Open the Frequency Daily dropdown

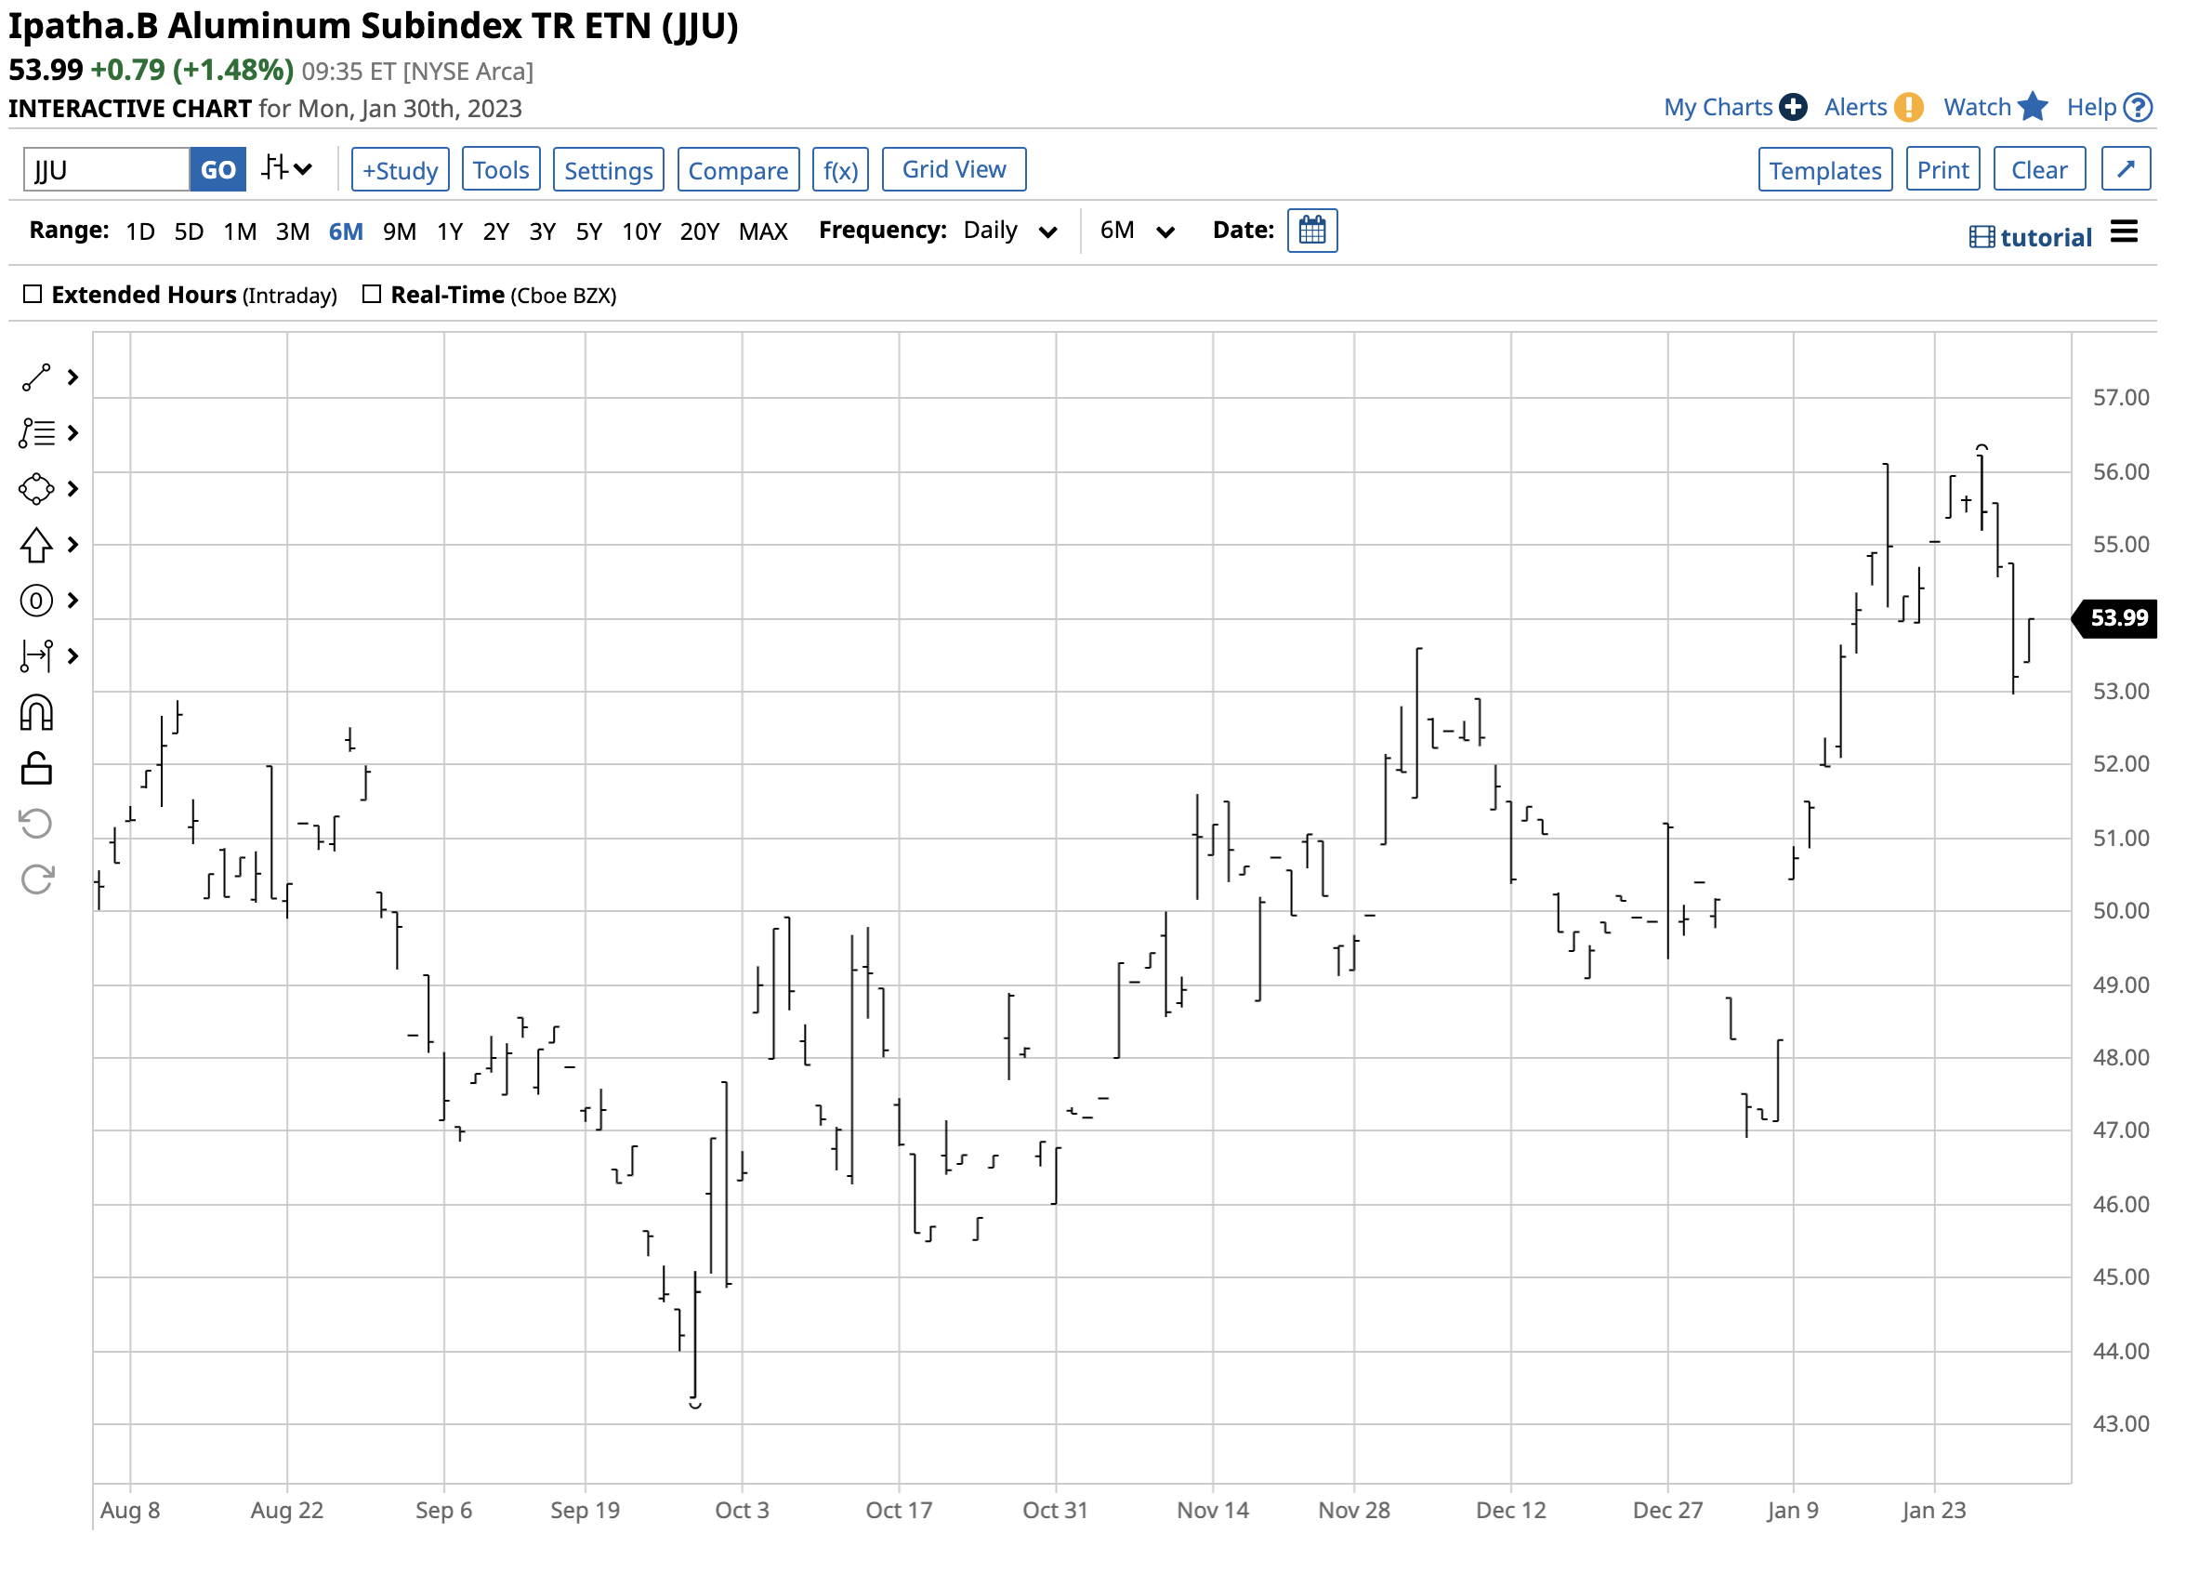click(1007, 231)
